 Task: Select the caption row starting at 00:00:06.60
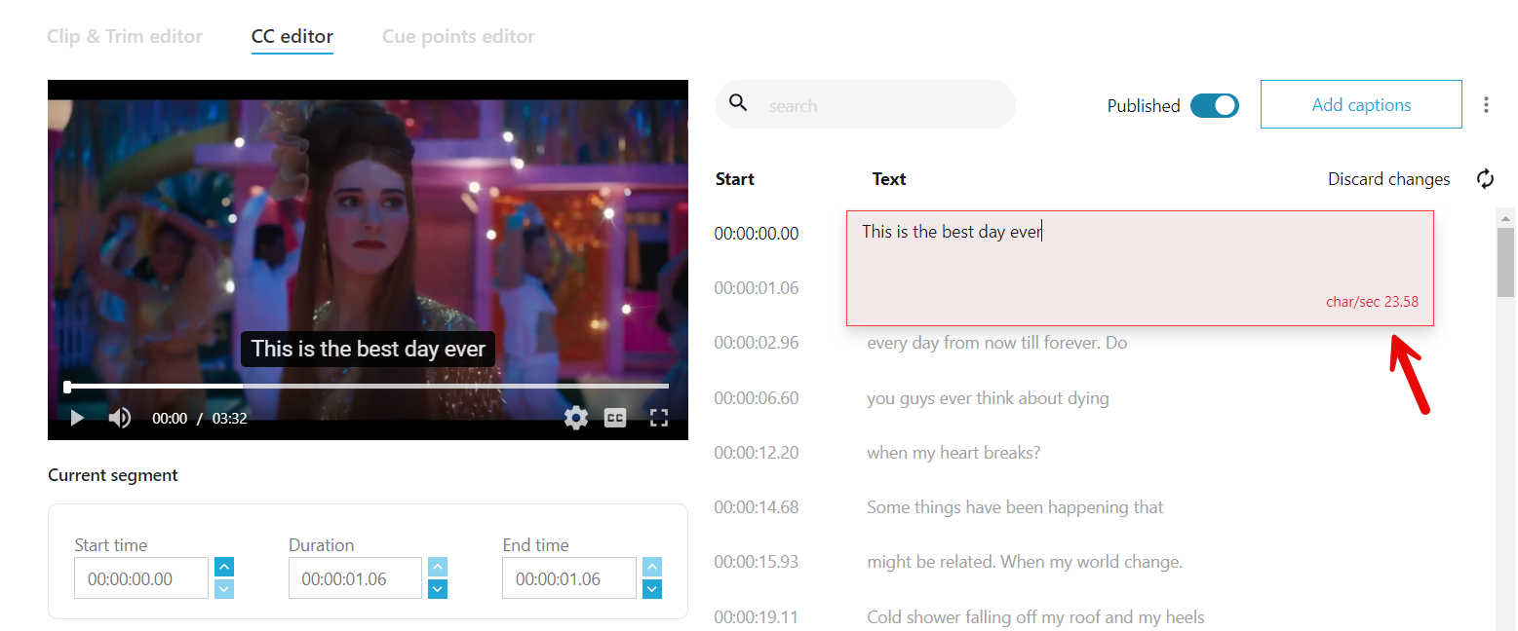[x=988, y=397]
